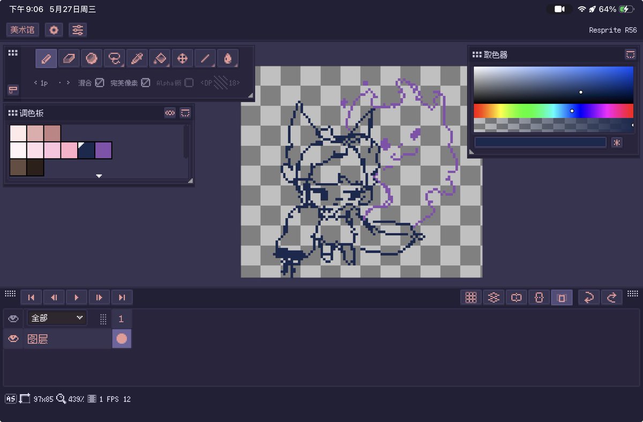This screenshot has width=643, height=422.
Task: Go to first frame
Action: tap(31, 298)
